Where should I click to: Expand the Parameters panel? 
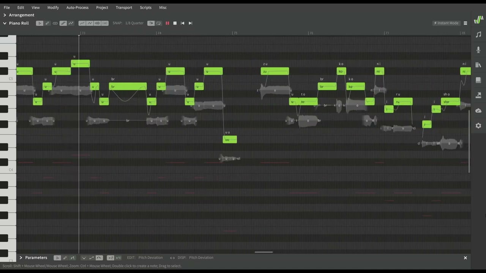tap(21, 258)
